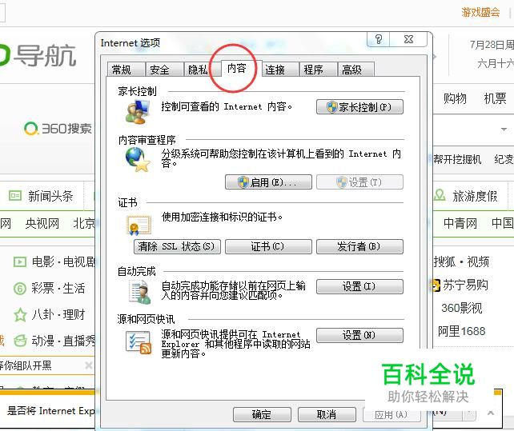Screen dimensions: 514x431
Task: Open 新闻头条 section in 360 page
Action: click(x=50, y=196)
